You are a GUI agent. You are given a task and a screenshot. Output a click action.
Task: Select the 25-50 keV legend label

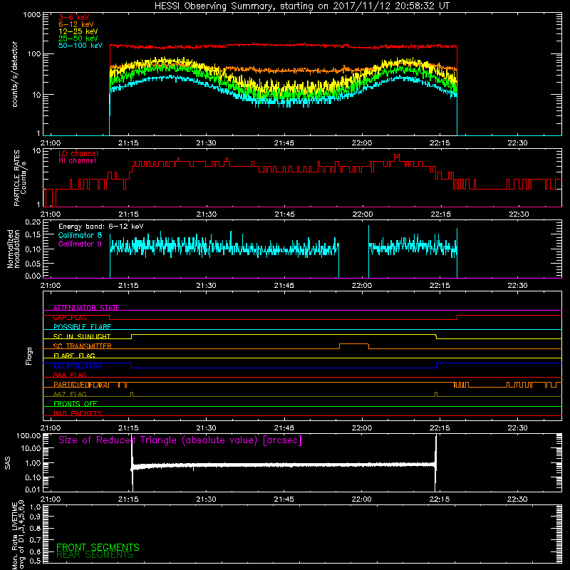pos(78,38)
